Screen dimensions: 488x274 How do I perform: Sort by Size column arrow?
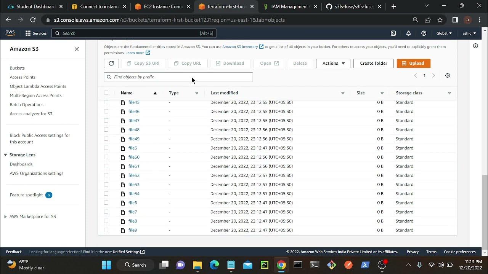(x=382, y=93)
